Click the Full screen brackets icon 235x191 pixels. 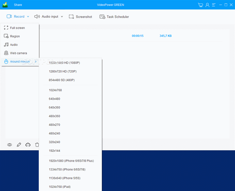[x=6, y=27]
